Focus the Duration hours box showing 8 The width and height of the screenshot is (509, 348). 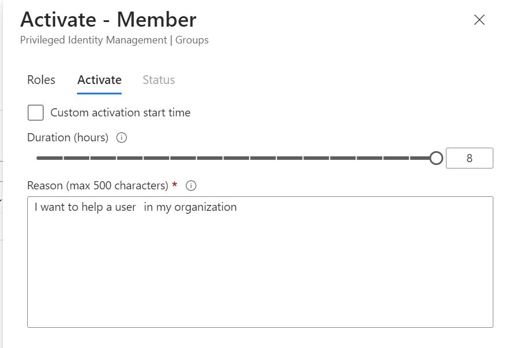[469, 158]
